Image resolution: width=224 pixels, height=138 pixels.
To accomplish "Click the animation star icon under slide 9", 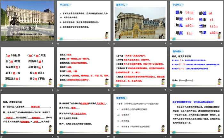I will [1, 137].
